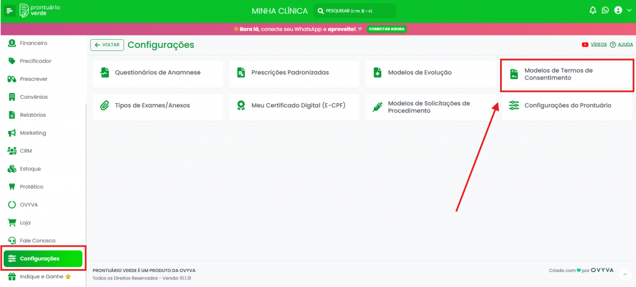Click the notification bell icon
The width and height of the screenshot is (636, 287).
tap(593, 11)
